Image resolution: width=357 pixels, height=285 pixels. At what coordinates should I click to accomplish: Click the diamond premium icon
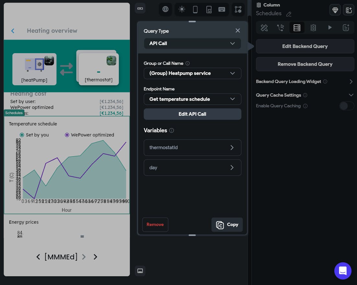[x=335, y=10]
